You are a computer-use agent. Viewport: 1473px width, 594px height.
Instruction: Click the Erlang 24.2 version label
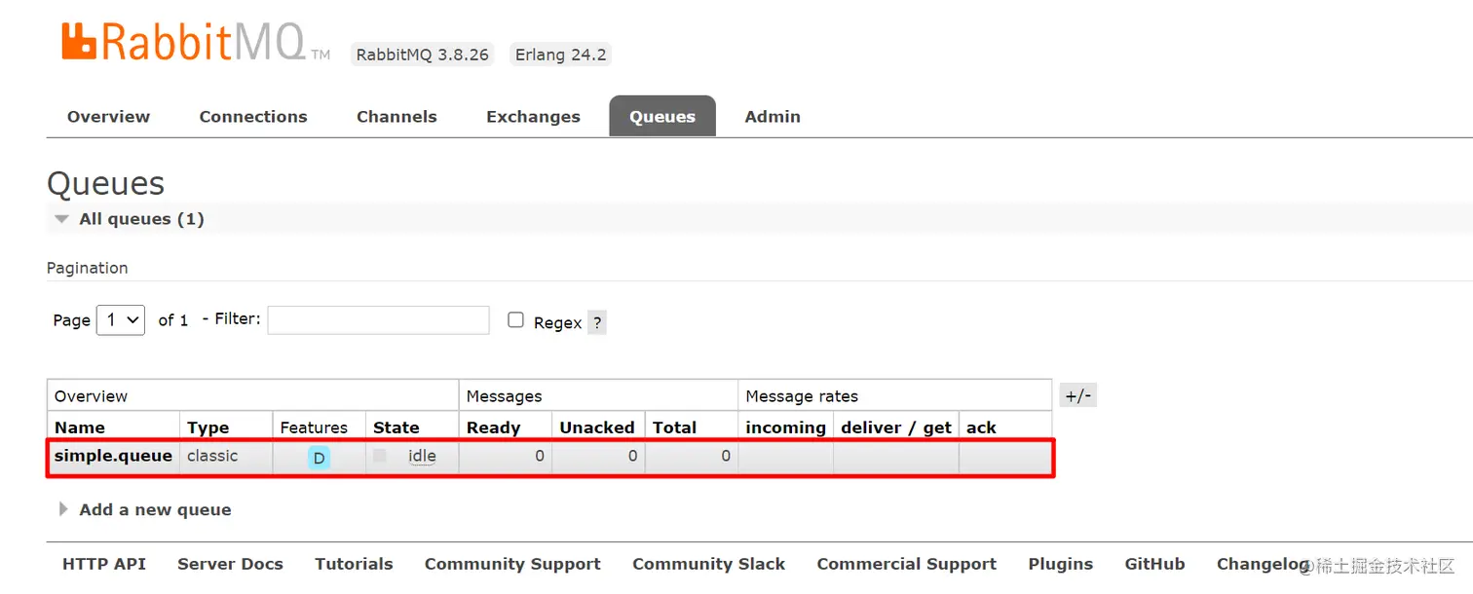[560, 55]
